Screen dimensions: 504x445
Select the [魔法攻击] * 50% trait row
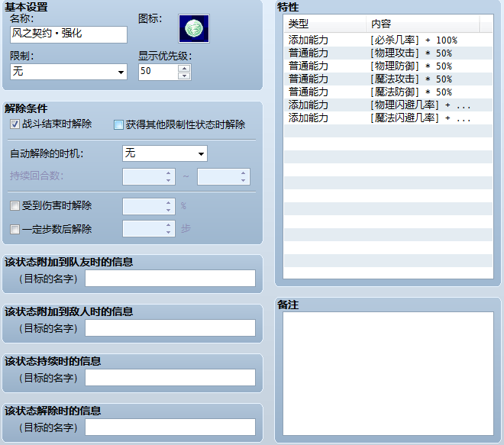(388, 79)
